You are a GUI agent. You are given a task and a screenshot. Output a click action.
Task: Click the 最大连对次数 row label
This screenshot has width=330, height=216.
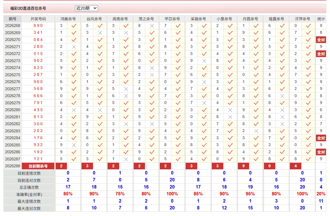(x=29, y=209)
